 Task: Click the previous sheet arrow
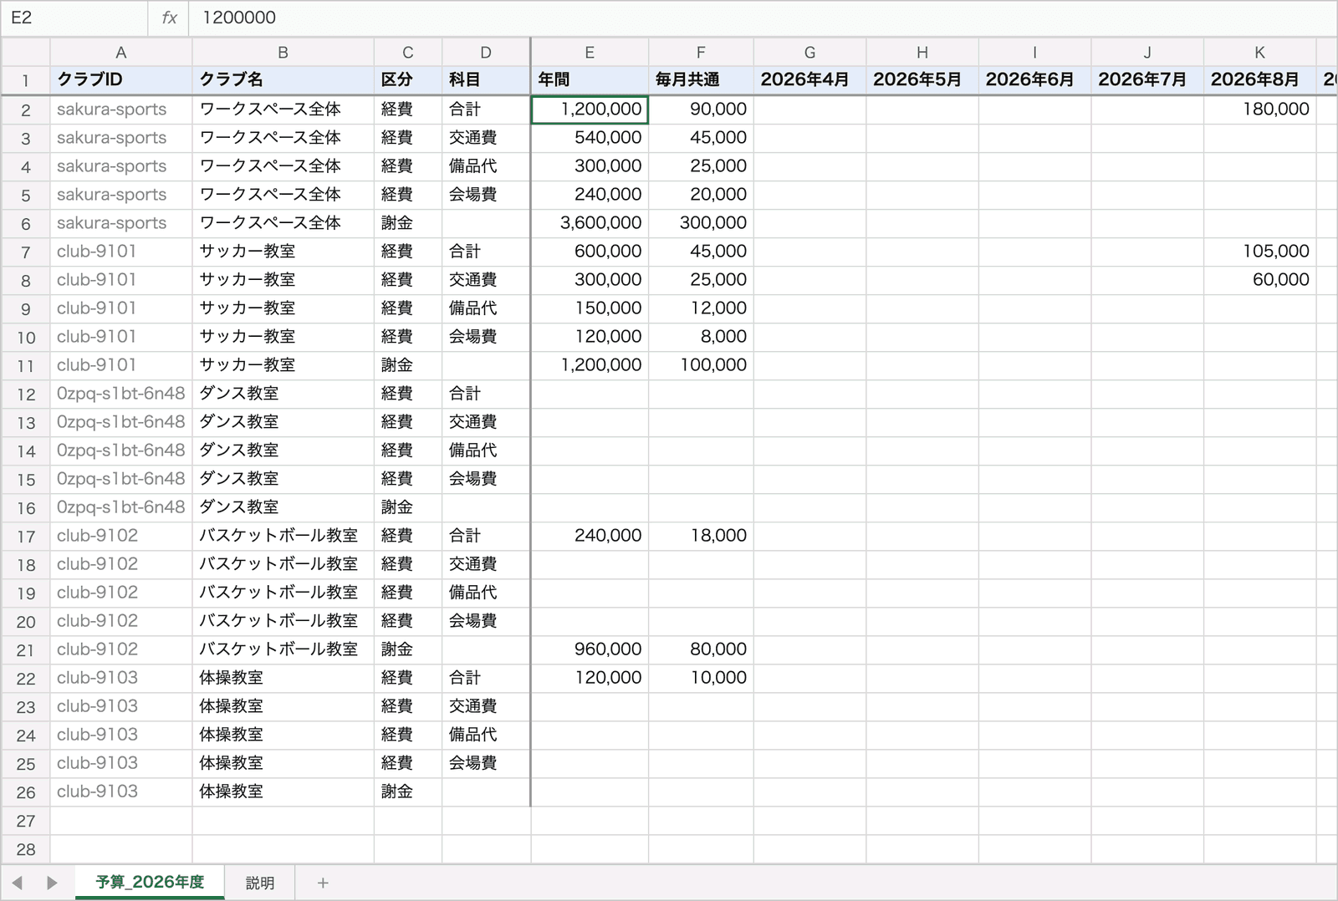pyautogui.click(x=17, y=883)
